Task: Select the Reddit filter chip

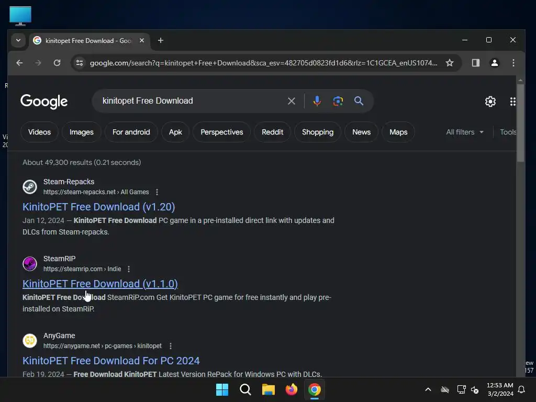Action: pos(272,132)
